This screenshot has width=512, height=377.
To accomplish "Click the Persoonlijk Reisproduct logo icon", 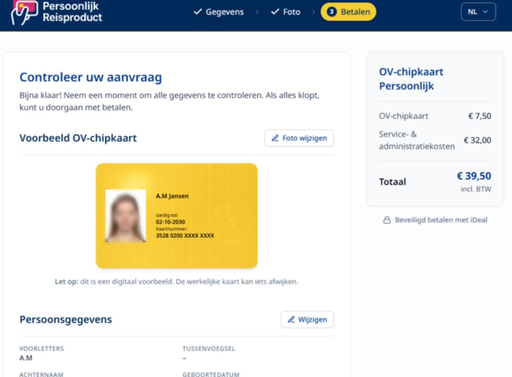I will pyautogui.click(x=25, y=12).
